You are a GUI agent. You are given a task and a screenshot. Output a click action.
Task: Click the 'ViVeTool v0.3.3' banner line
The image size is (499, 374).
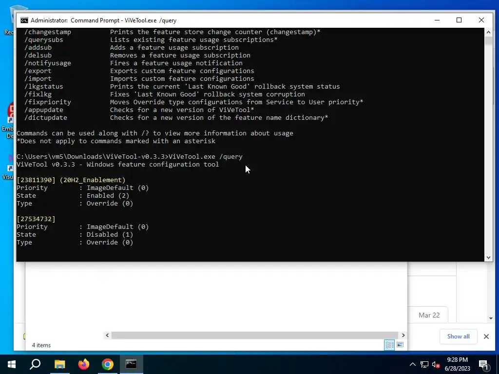[x=118, y=165]
